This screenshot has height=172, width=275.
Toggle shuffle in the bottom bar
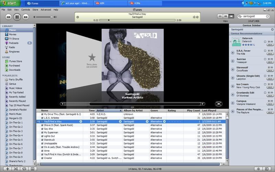(16, 169)
